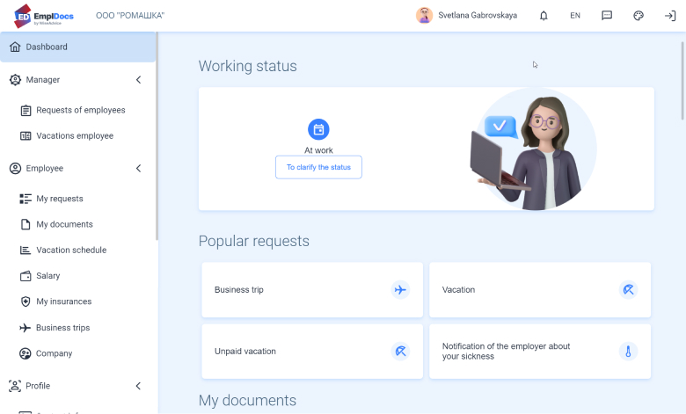Log out using the exit icon

(x=670, y=16)
